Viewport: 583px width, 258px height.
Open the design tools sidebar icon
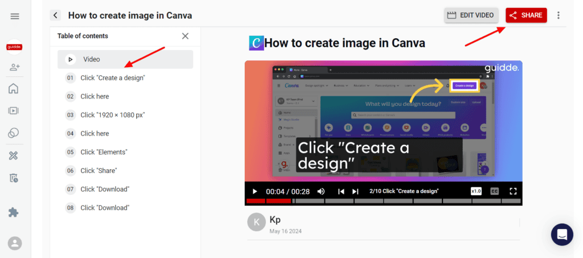click(14, 155)
